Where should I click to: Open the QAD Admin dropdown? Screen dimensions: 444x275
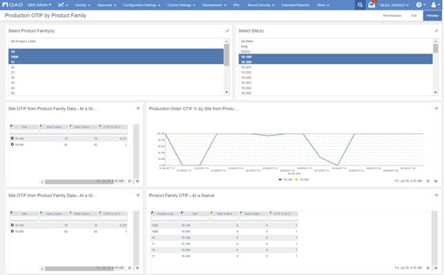[x=39, y=5]
